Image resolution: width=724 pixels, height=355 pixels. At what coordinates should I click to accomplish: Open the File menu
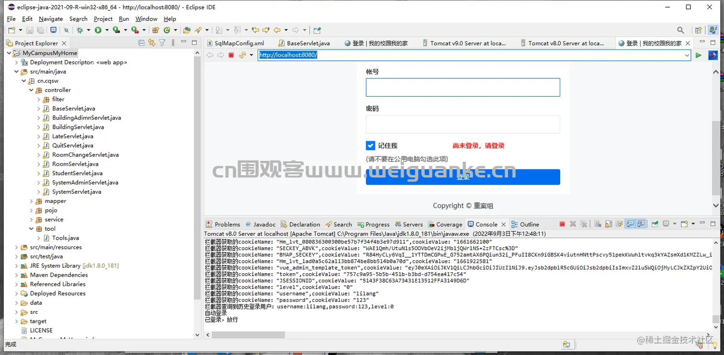pyautogui.click(x=11, y=19)
